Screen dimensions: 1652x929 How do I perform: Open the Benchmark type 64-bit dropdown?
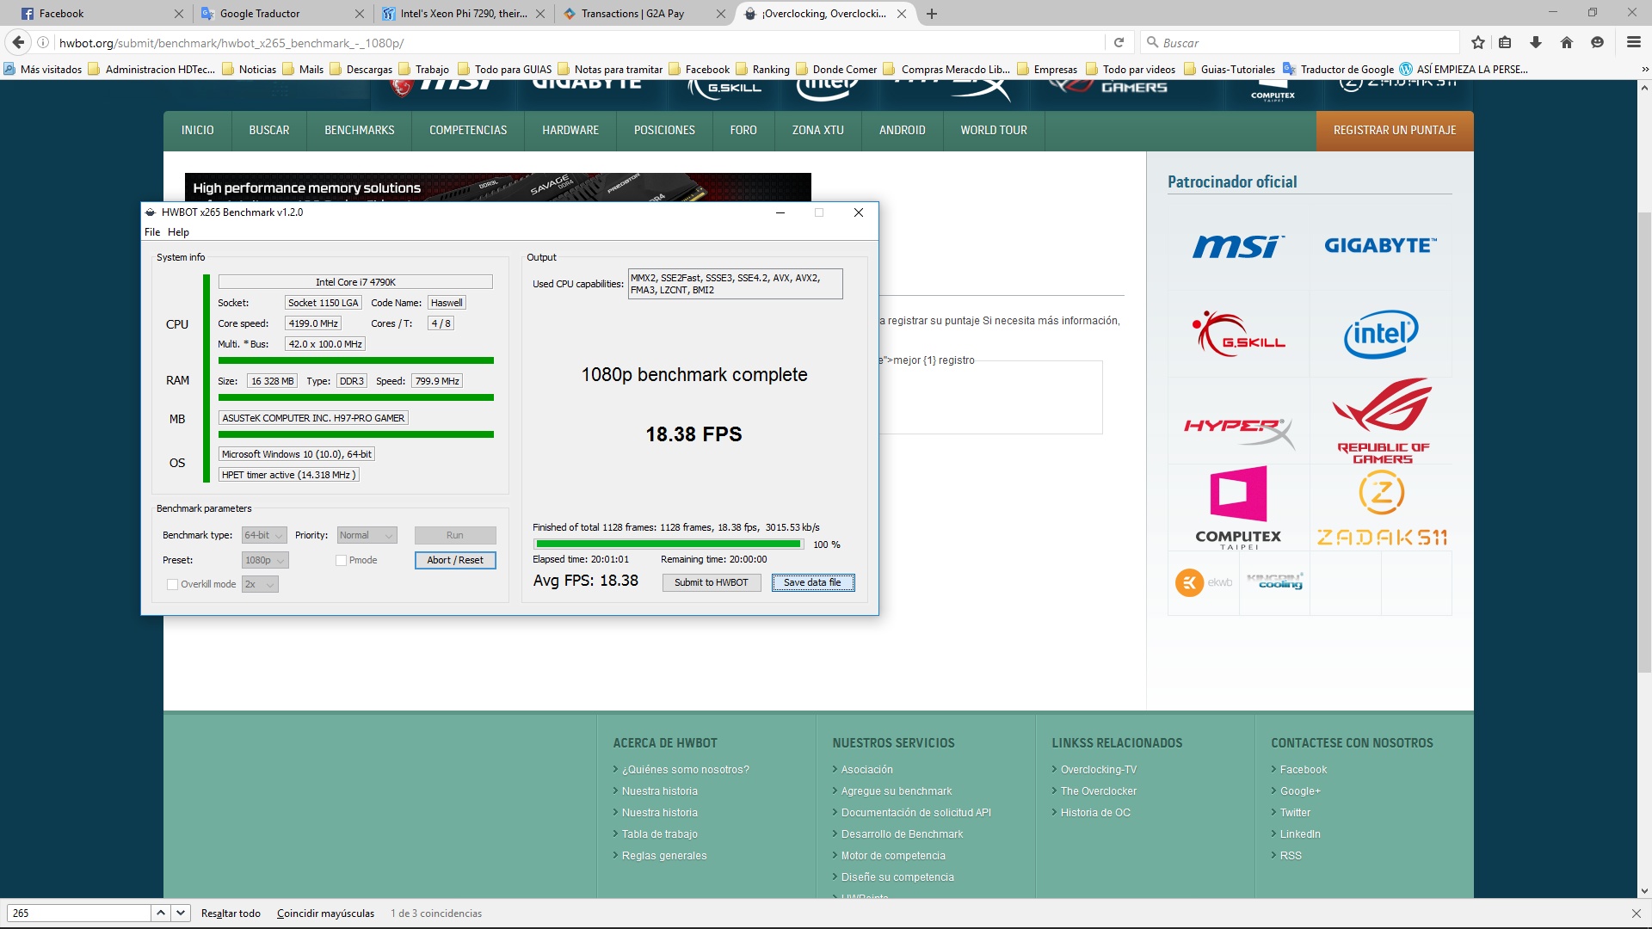263,535
